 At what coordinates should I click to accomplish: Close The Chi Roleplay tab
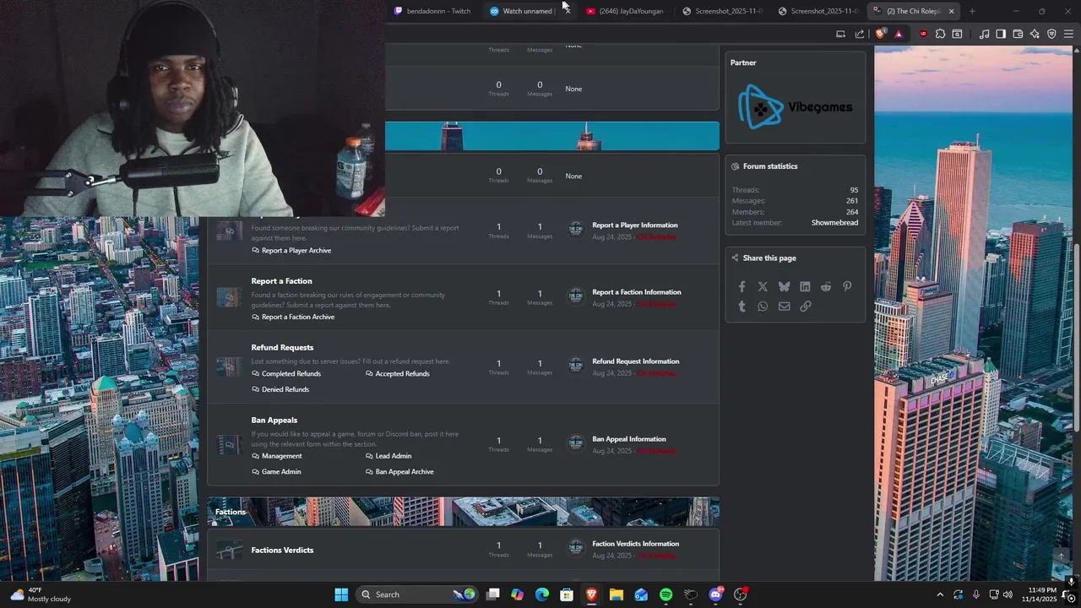point(951,11)
